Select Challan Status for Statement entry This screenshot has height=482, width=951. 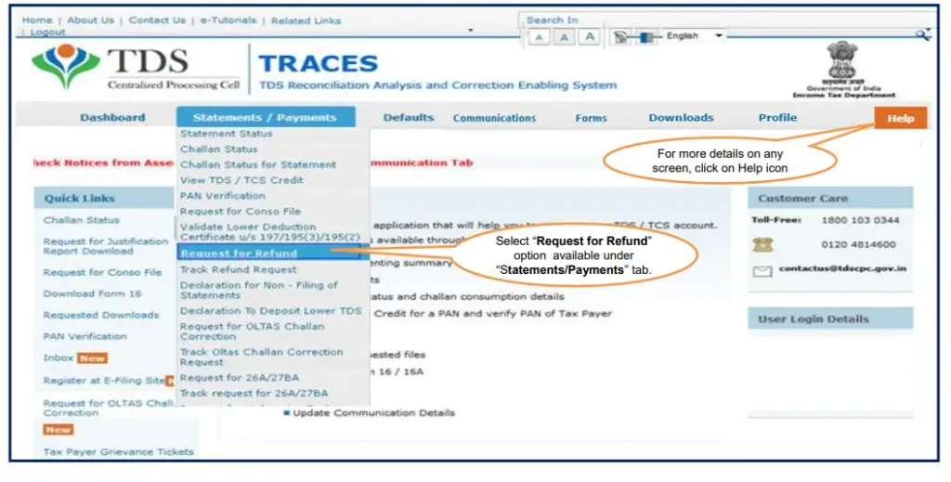[258, 165]
